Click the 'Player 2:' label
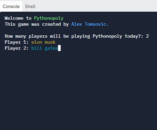The image size is (157, 130). click(x=17, y=48)
